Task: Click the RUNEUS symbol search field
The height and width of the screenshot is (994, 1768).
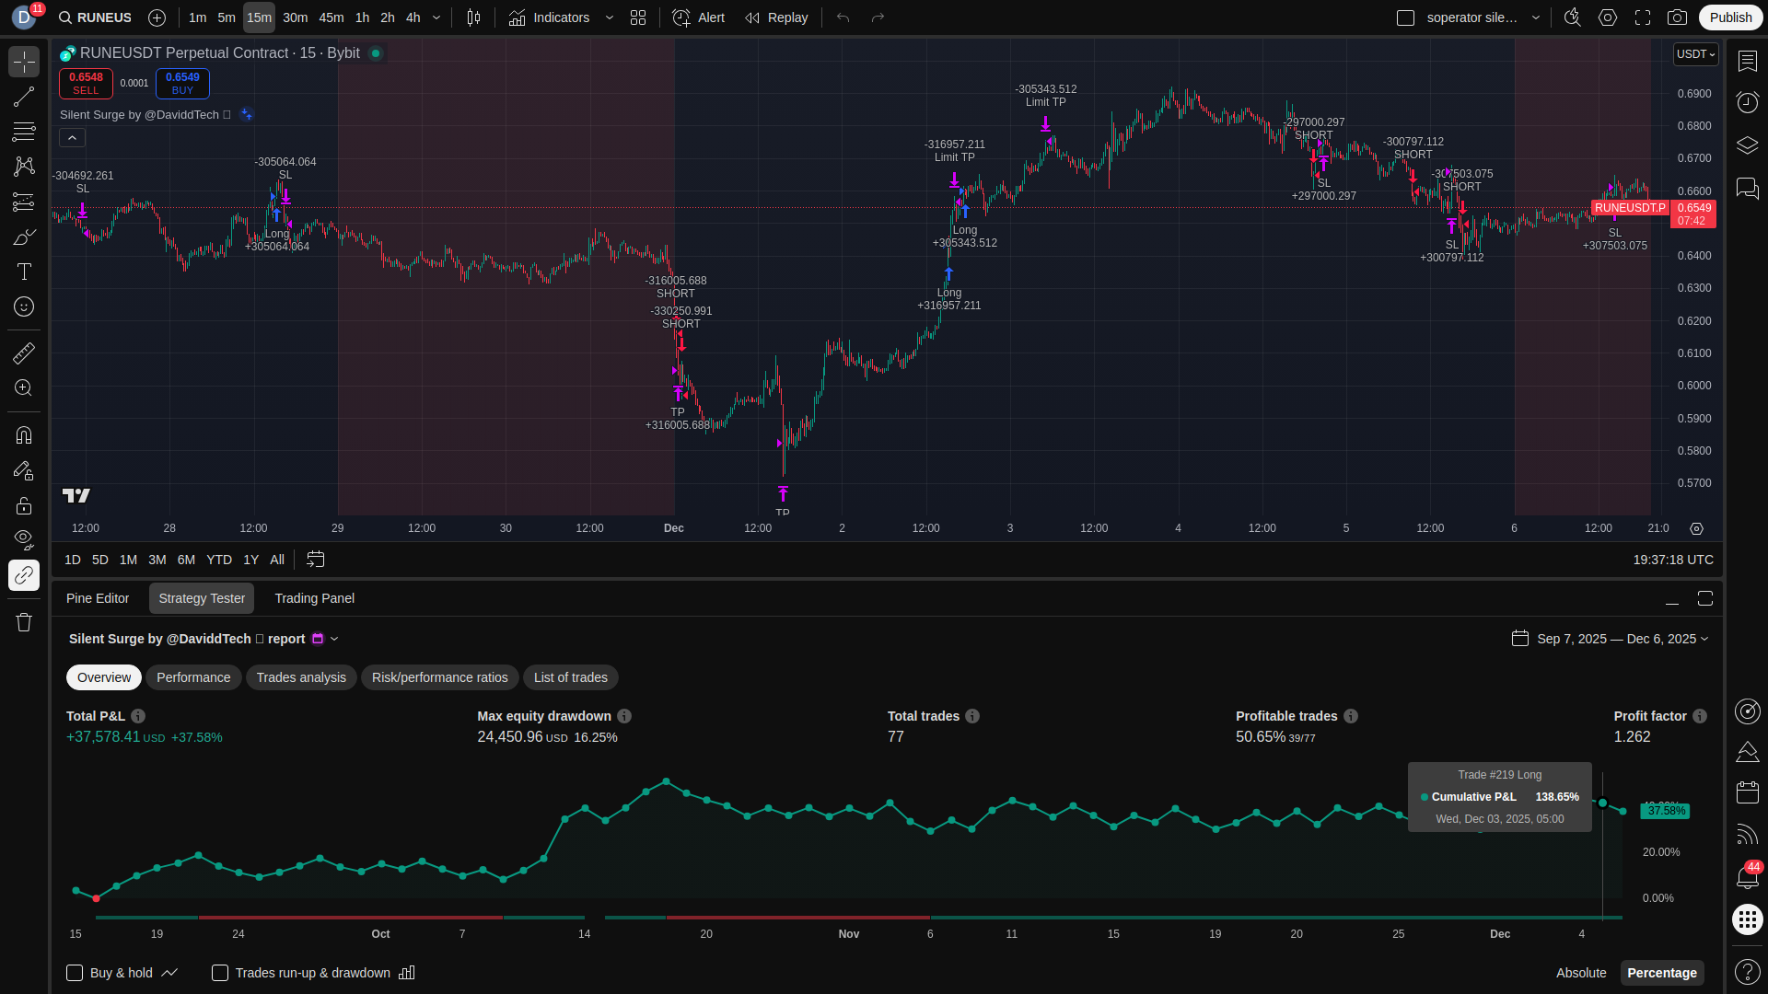Action: tap(96, 17)
